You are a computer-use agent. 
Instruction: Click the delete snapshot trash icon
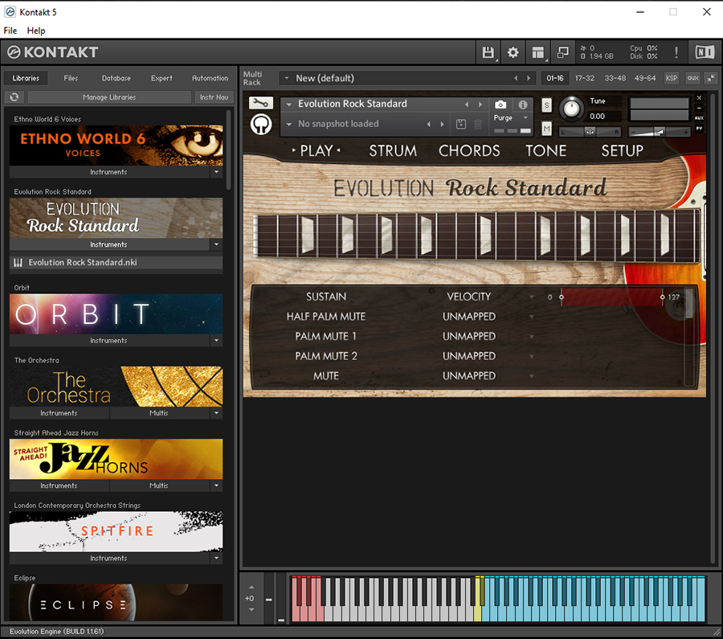(x=478, y=124)
